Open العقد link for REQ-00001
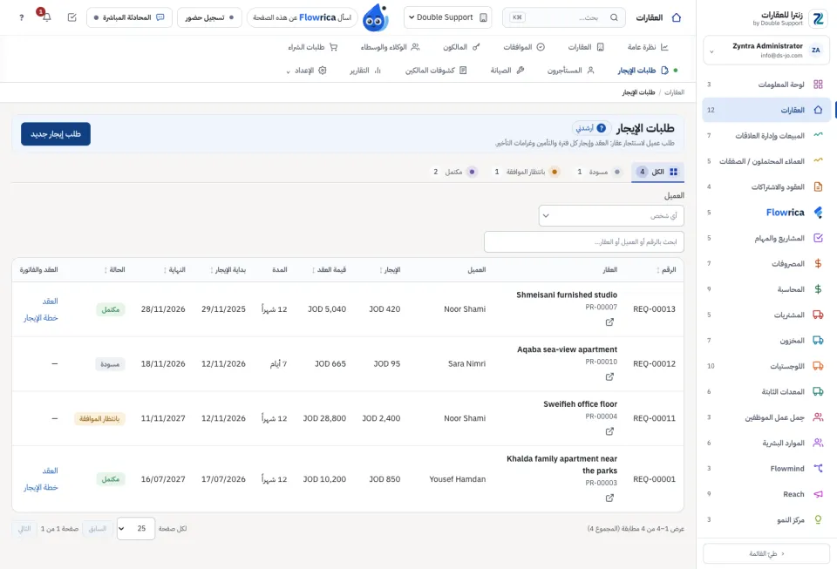 (x=51, y=471)
